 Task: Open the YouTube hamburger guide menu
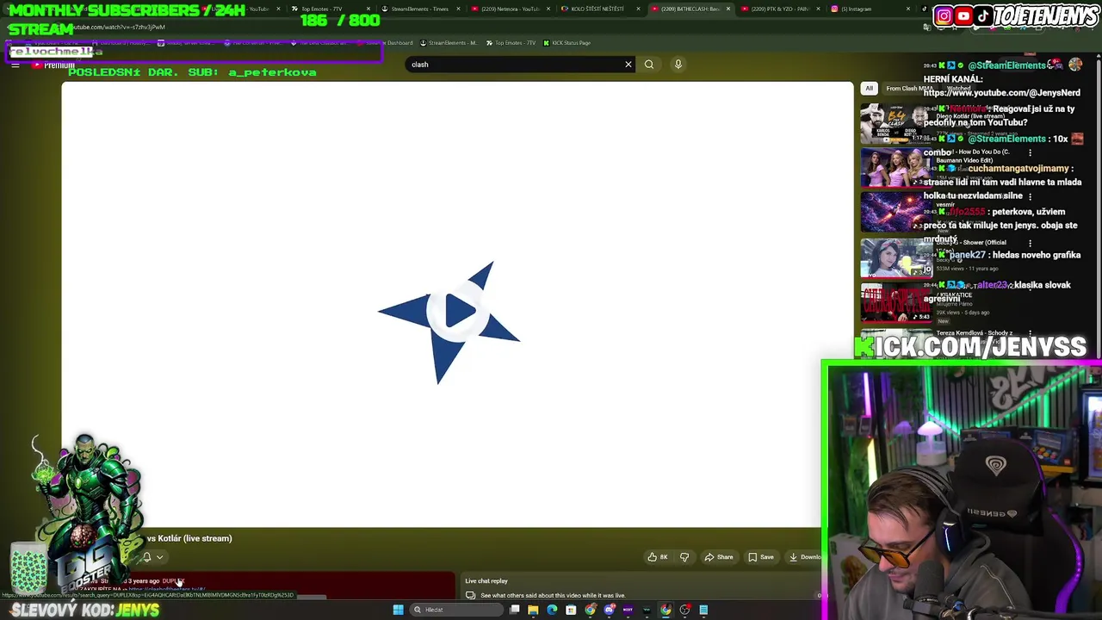click(x=15, y=65)
